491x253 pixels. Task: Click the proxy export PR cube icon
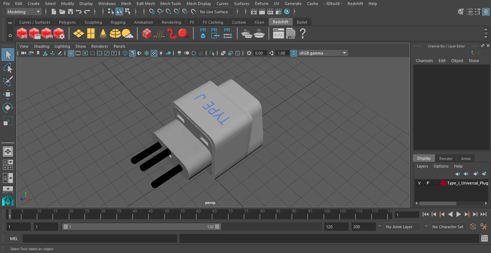coord(203,33)
